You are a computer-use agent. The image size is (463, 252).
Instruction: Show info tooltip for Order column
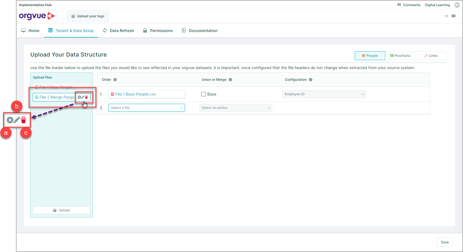pyautogui.click(x=115, y=80)
